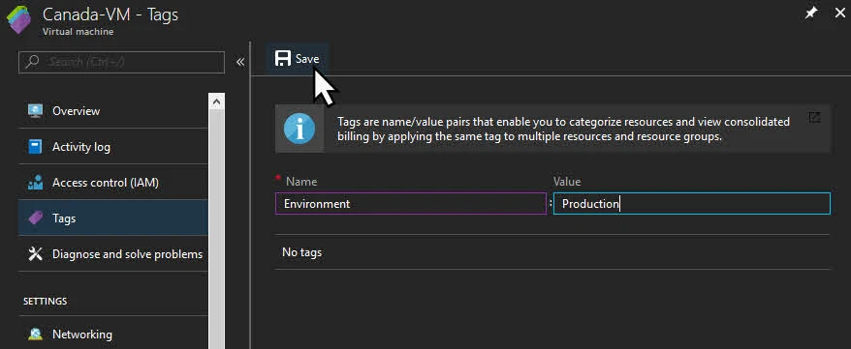Select Tags in the sidebar
This screenshot has width=851, height=349.
point(112,218)
